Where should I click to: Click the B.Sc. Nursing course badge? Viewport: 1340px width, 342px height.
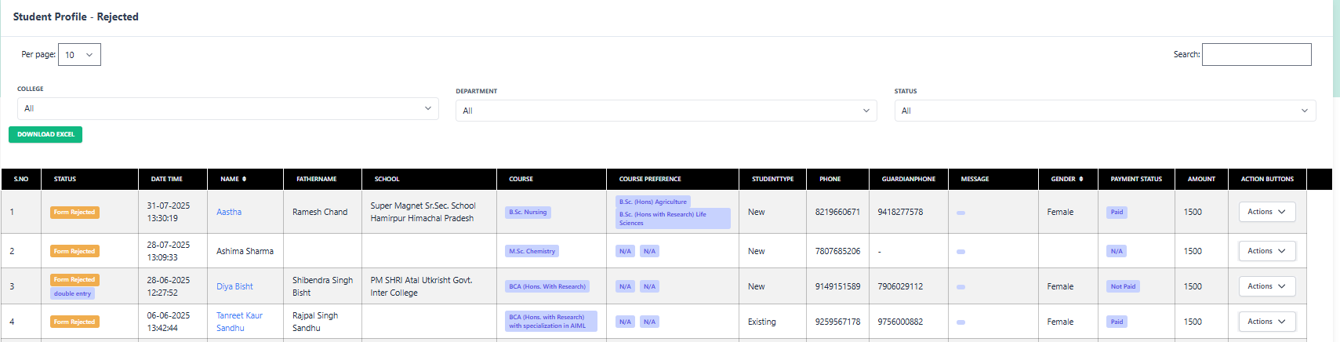[528, 213]
